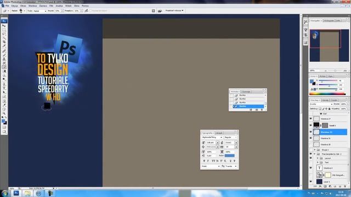Screen dimensions: 351x197
Task: Hide the Warstwa 27 layer
Action: 311,119
